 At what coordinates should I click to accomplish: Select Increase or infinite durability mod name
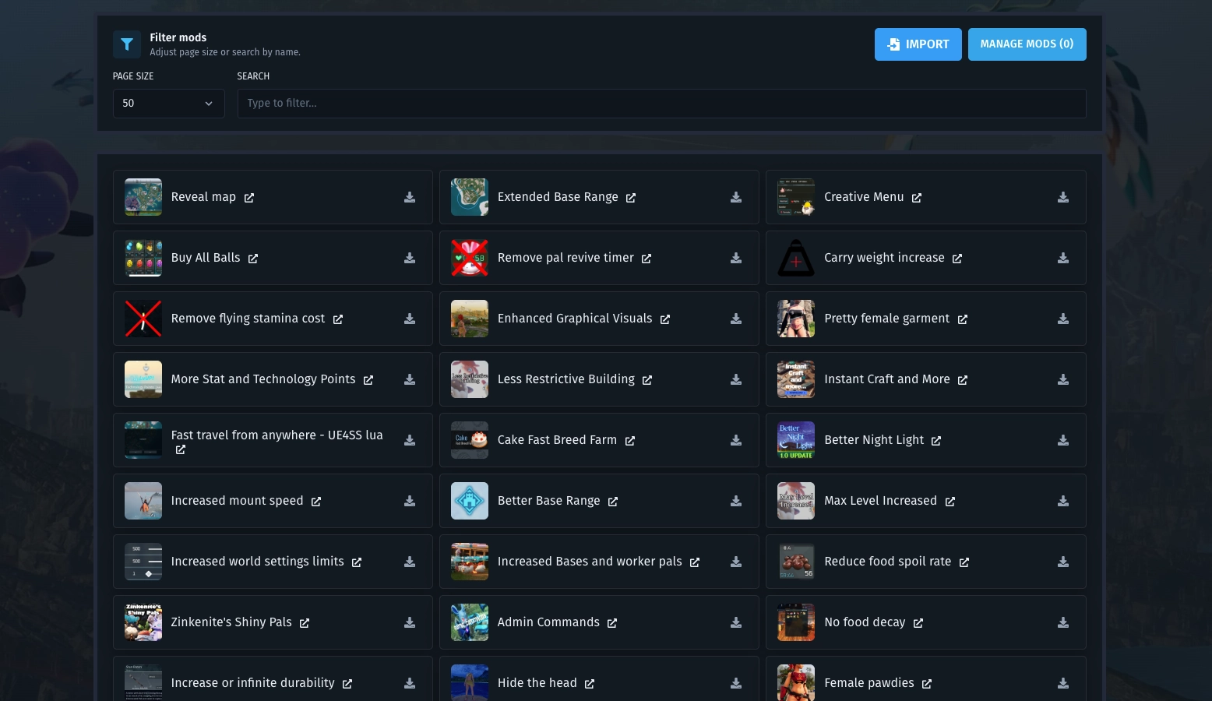point(253,683)
